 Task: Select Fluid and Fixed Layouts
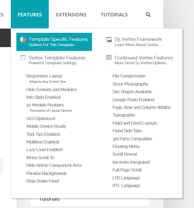coord(135,123)
